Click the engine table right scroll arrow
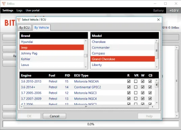The height and width of the screenshot is (130, 181). 153,107
